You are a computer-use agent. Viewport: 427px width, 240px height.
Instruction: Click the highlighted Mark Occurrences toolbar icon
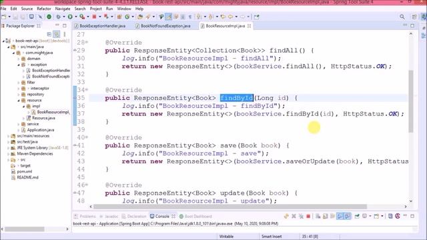169,17
